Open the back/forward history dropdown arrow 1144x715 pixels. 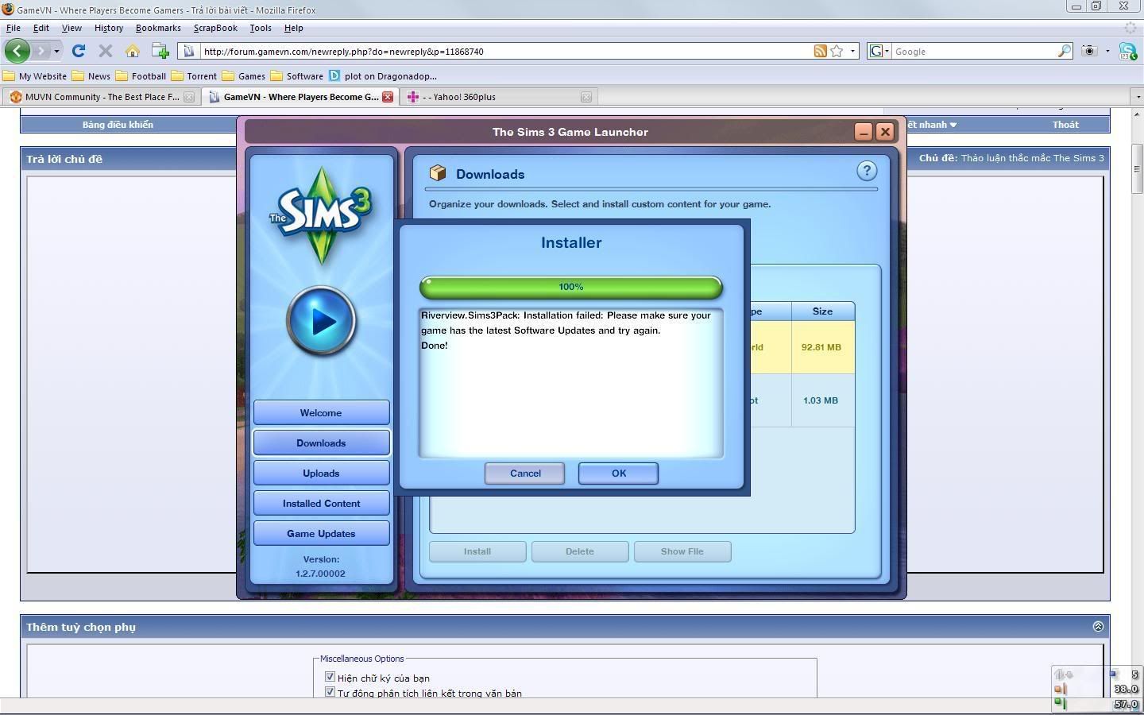(x=56, y=52)
